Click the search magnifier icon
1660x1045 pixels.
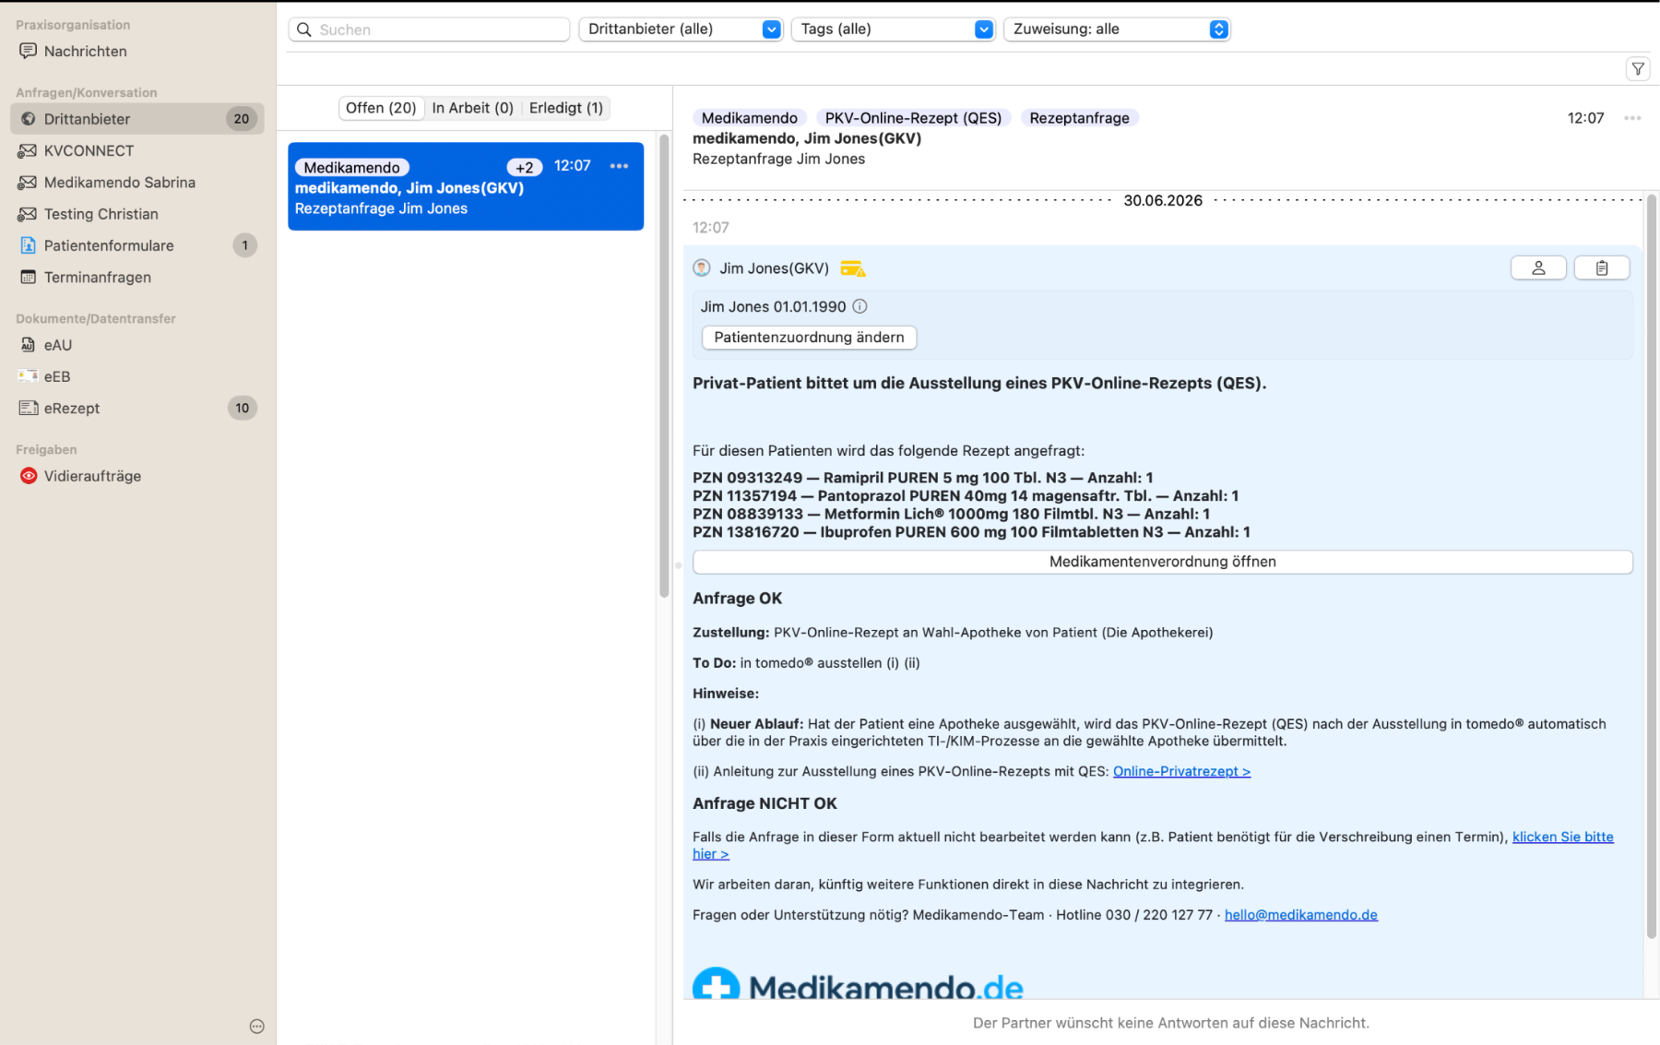click(x=304, y=30)
